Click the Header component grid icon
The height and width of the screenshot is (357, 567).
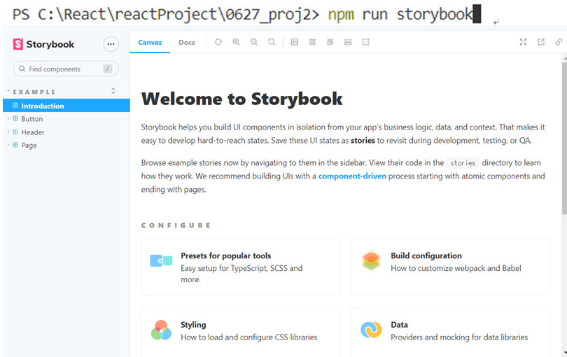(x=15, y=132)
